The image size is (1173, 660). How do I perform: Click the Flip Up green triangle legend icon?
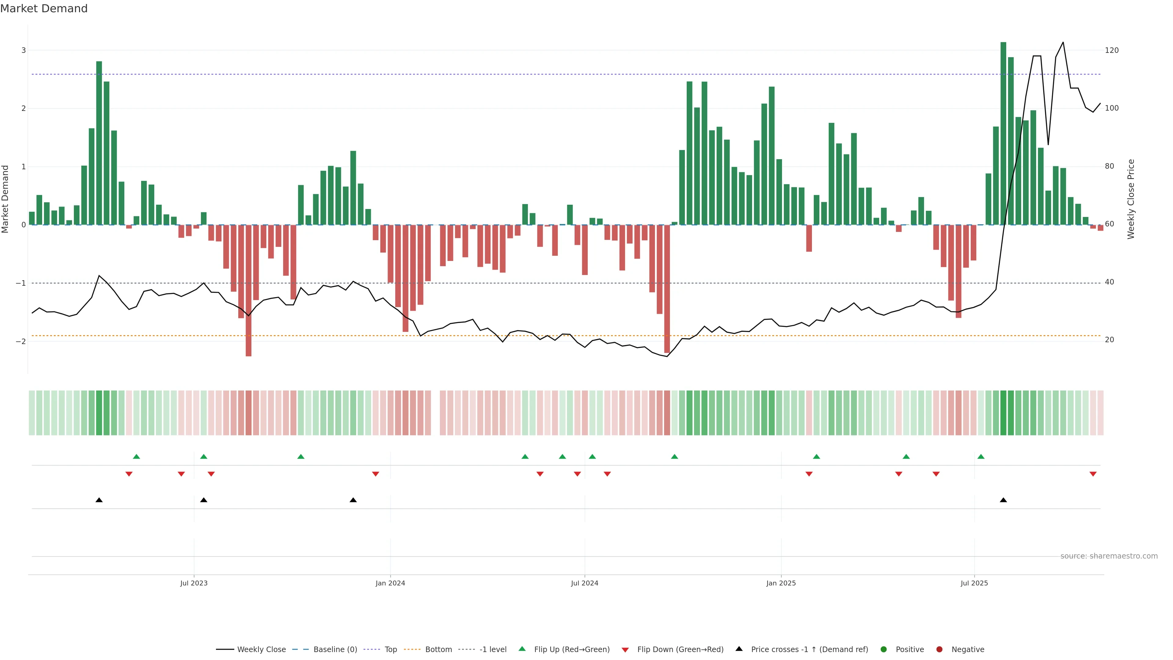coord(522,649)
